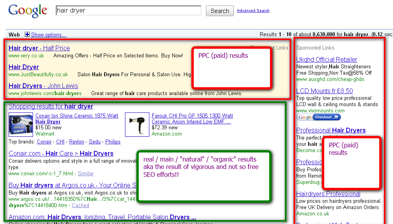Open the Hair Dryers - John Lewis ad
The width and height of the screenshot is (393, 224).
[x=43, y=86]
